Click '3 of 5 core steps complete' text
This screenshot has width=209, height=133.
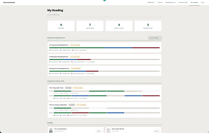(61, 93)
